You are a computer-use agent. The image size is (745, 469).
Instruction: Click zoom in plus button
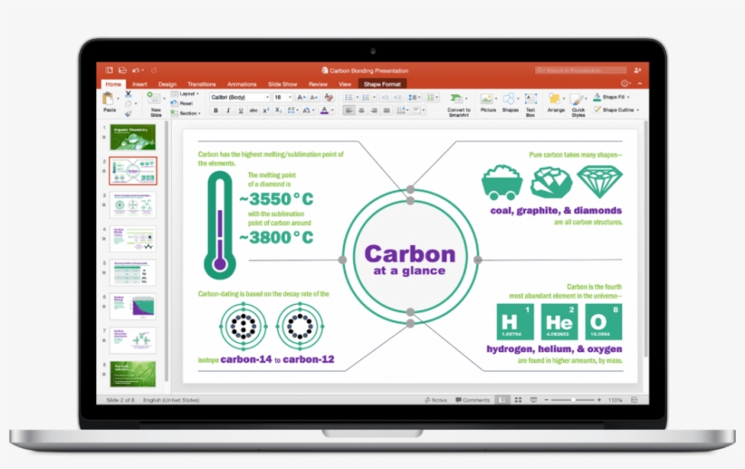point(599,400)
